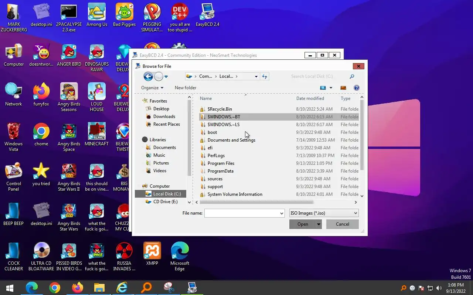Open the MINECRAFT desktop icon
The image size is (473, 295).
click(x=97, y=135)
